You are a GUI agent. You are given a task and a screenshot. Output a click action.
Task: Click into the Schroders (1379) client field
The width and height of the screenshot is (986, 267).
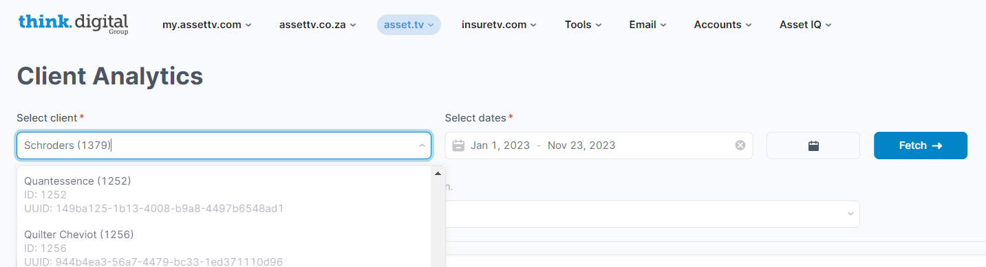click(216, 146)
